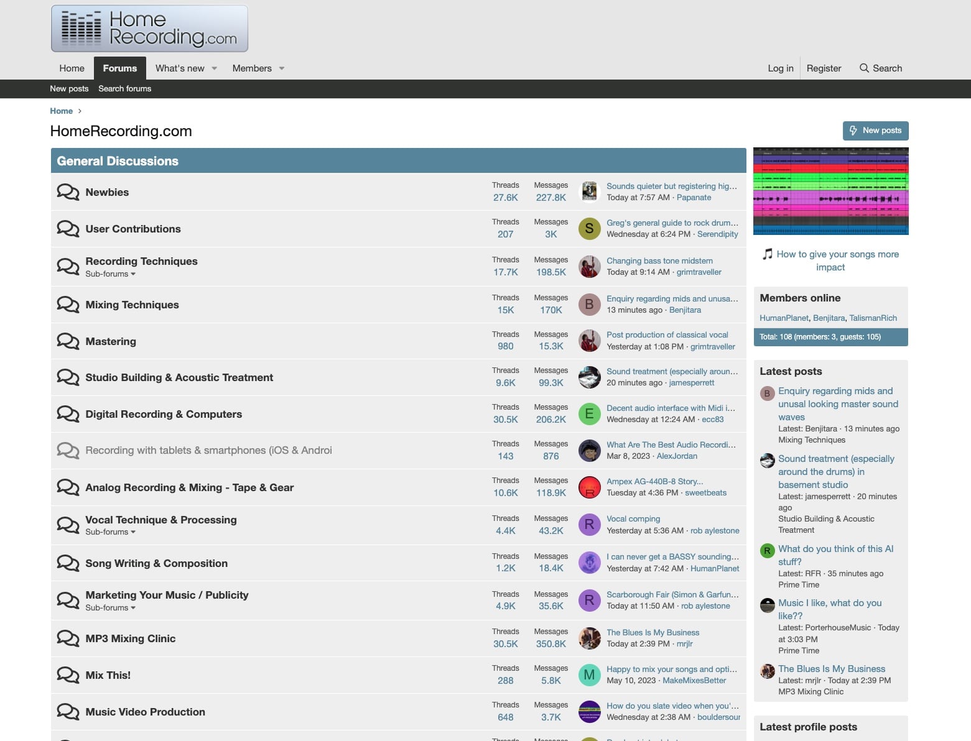Expand Sub-forums under Recording Techniques
This screenshot has height=741, width=971.
point(110,274)
